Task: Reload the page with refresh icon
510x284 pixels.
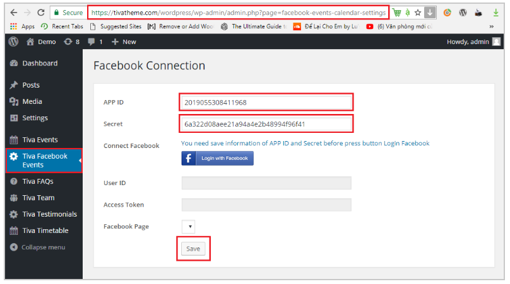Action: (x=40, y=13)
